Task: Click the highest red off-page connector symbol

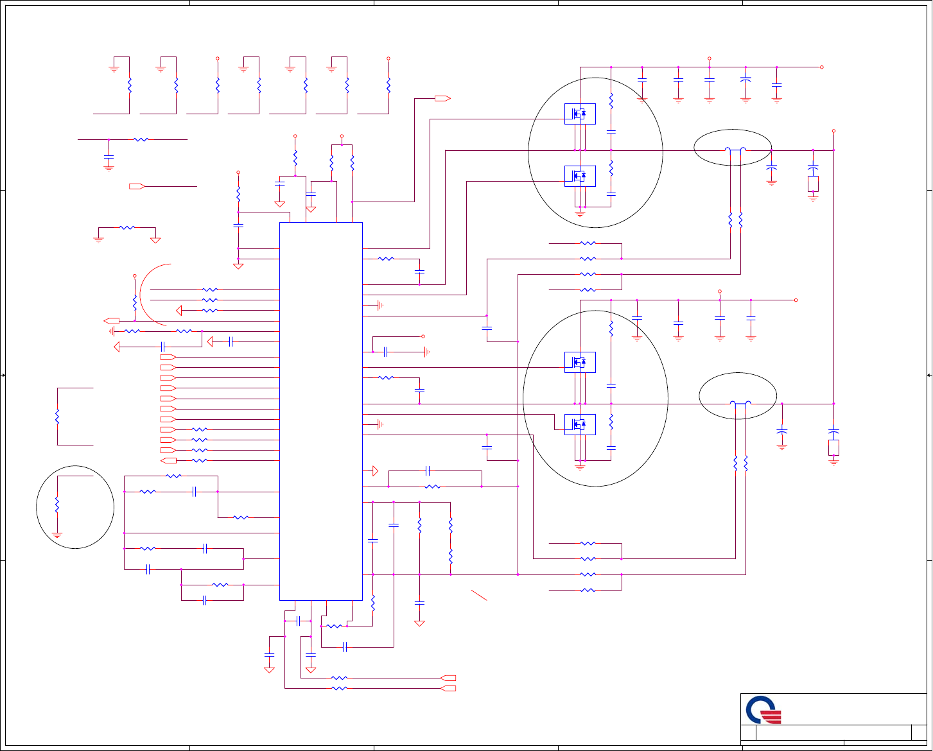Action: point(442,98)
